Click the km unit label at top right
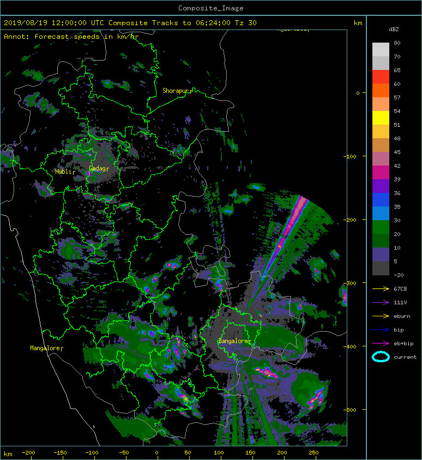The image size is (422, 460). [x=358, y=23]
